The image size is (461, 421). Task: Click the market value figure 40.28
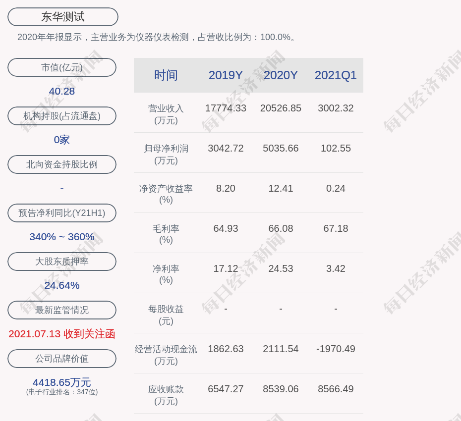(x=62, y=91)
